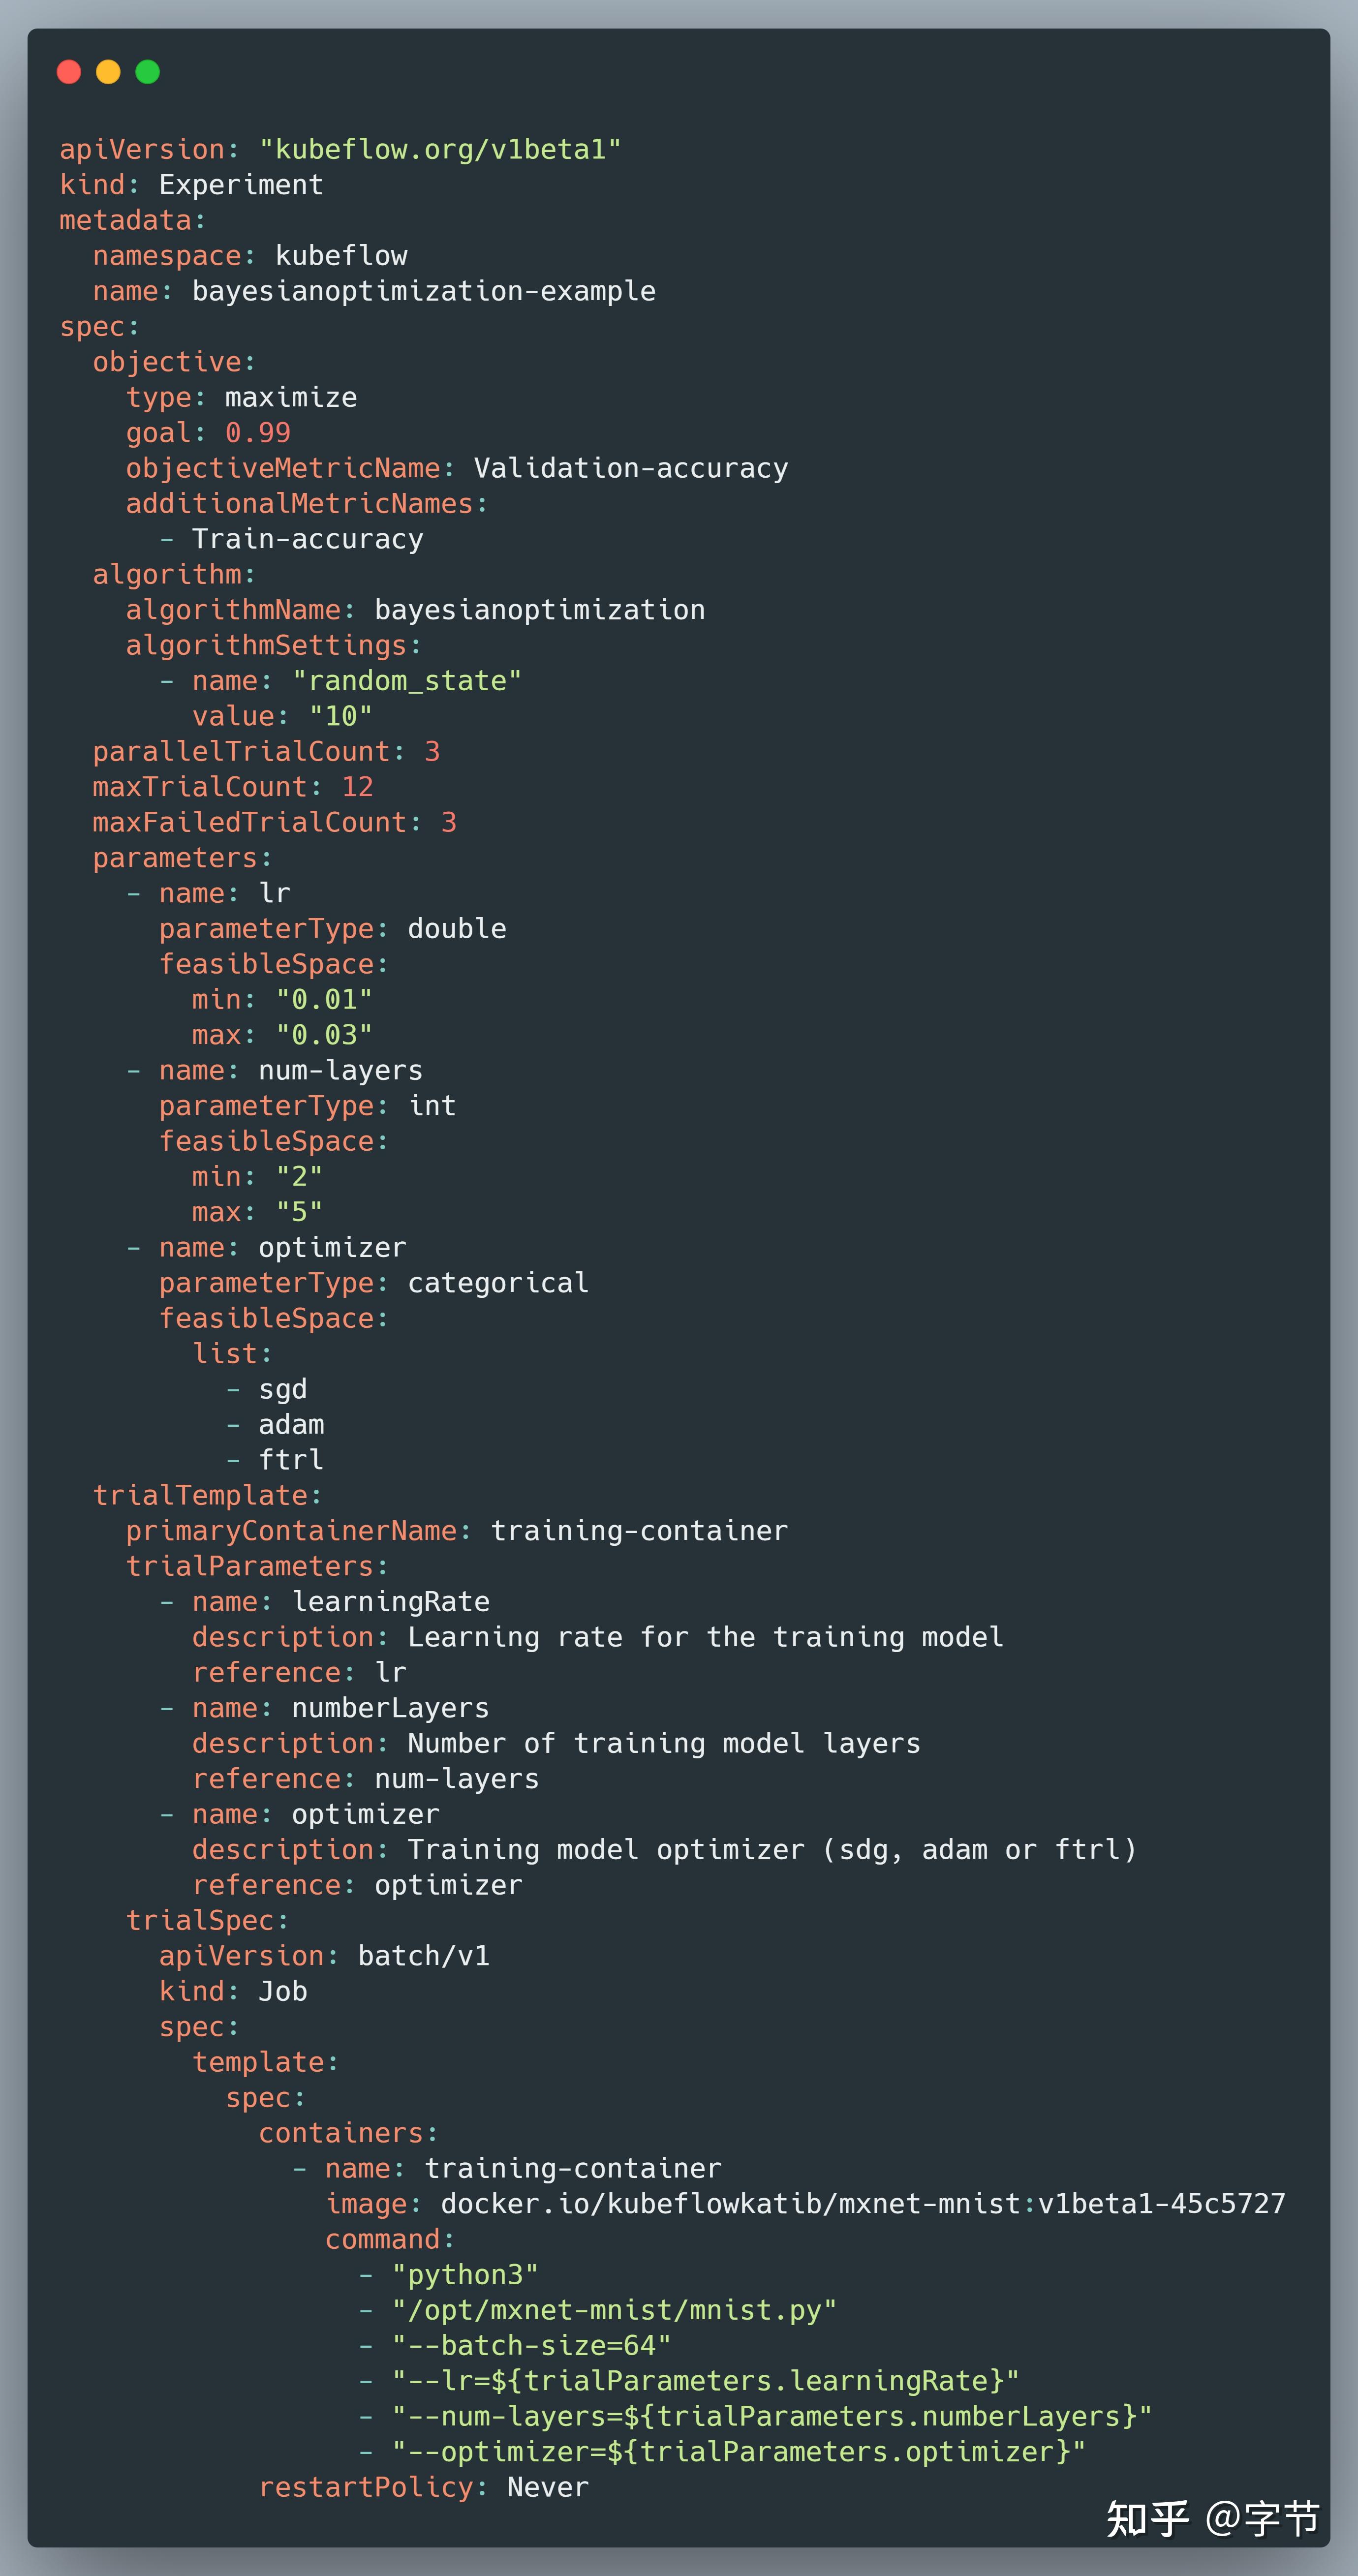Click the primaryContainerName key
This screenshot has height=2576, width=1358.
(x=291, y=1531)
